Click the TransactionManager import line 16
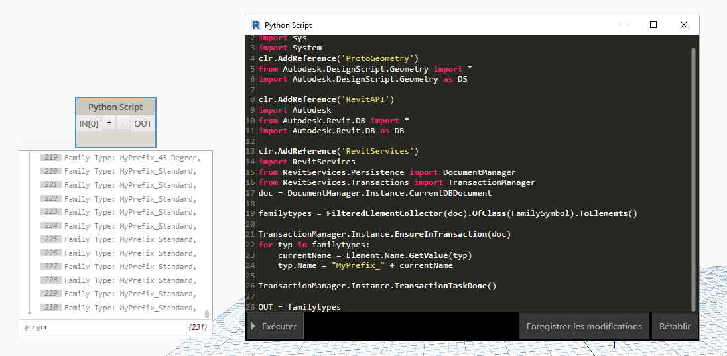This screenshot has height=356, width=727. (397, 182)
